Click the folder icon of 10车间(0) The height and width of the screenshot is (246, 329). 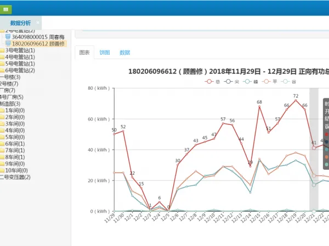[2, 171]
